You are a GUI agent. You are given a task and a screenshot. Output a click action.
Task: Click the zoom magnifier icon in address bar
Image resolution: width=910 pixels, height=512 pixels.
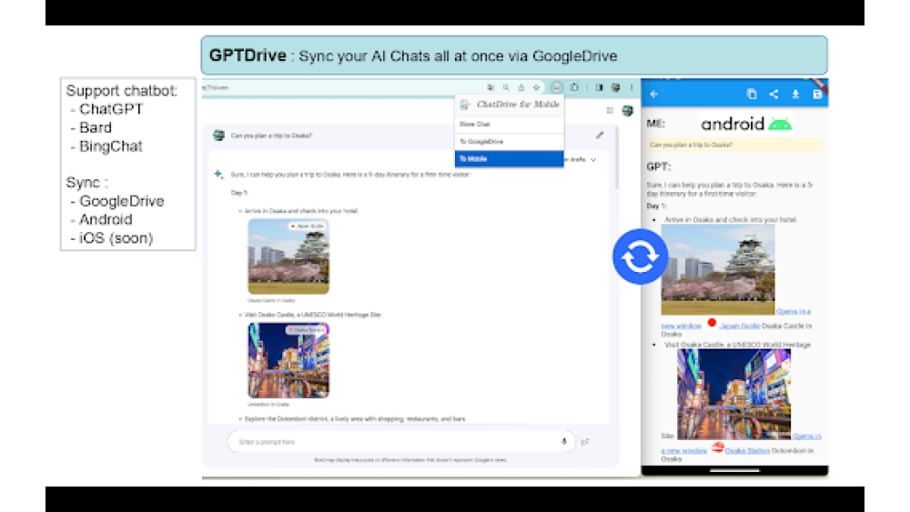pos(506,87)
